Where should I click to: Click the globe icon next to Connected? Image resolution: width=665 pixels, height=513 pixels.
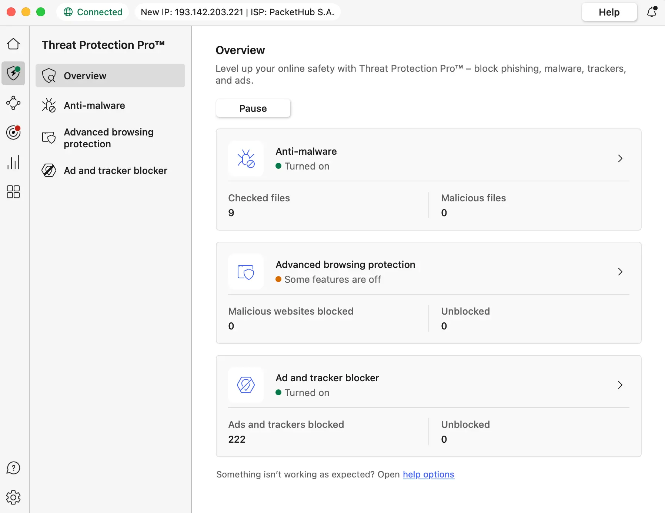point(68,12)
